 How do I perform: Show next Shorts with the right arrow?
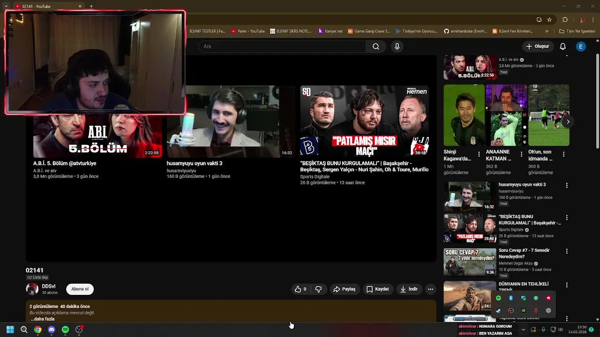[x=568, y=122]
